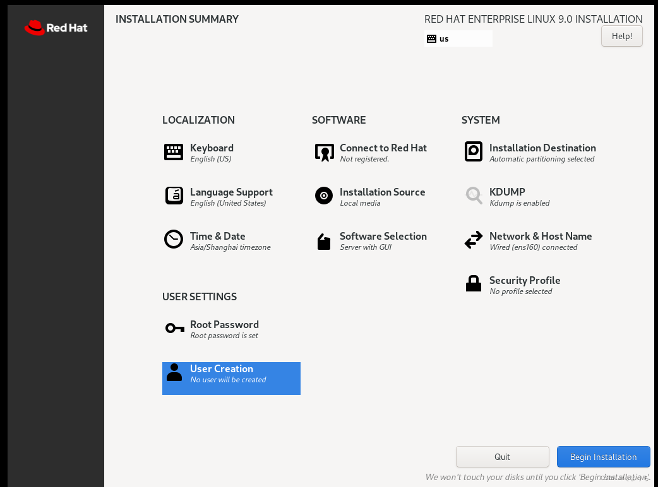Image resolution: width=658 pixels, height=487 pixels.
Task: Click 'Local media' status text
Action: (360, 203)
